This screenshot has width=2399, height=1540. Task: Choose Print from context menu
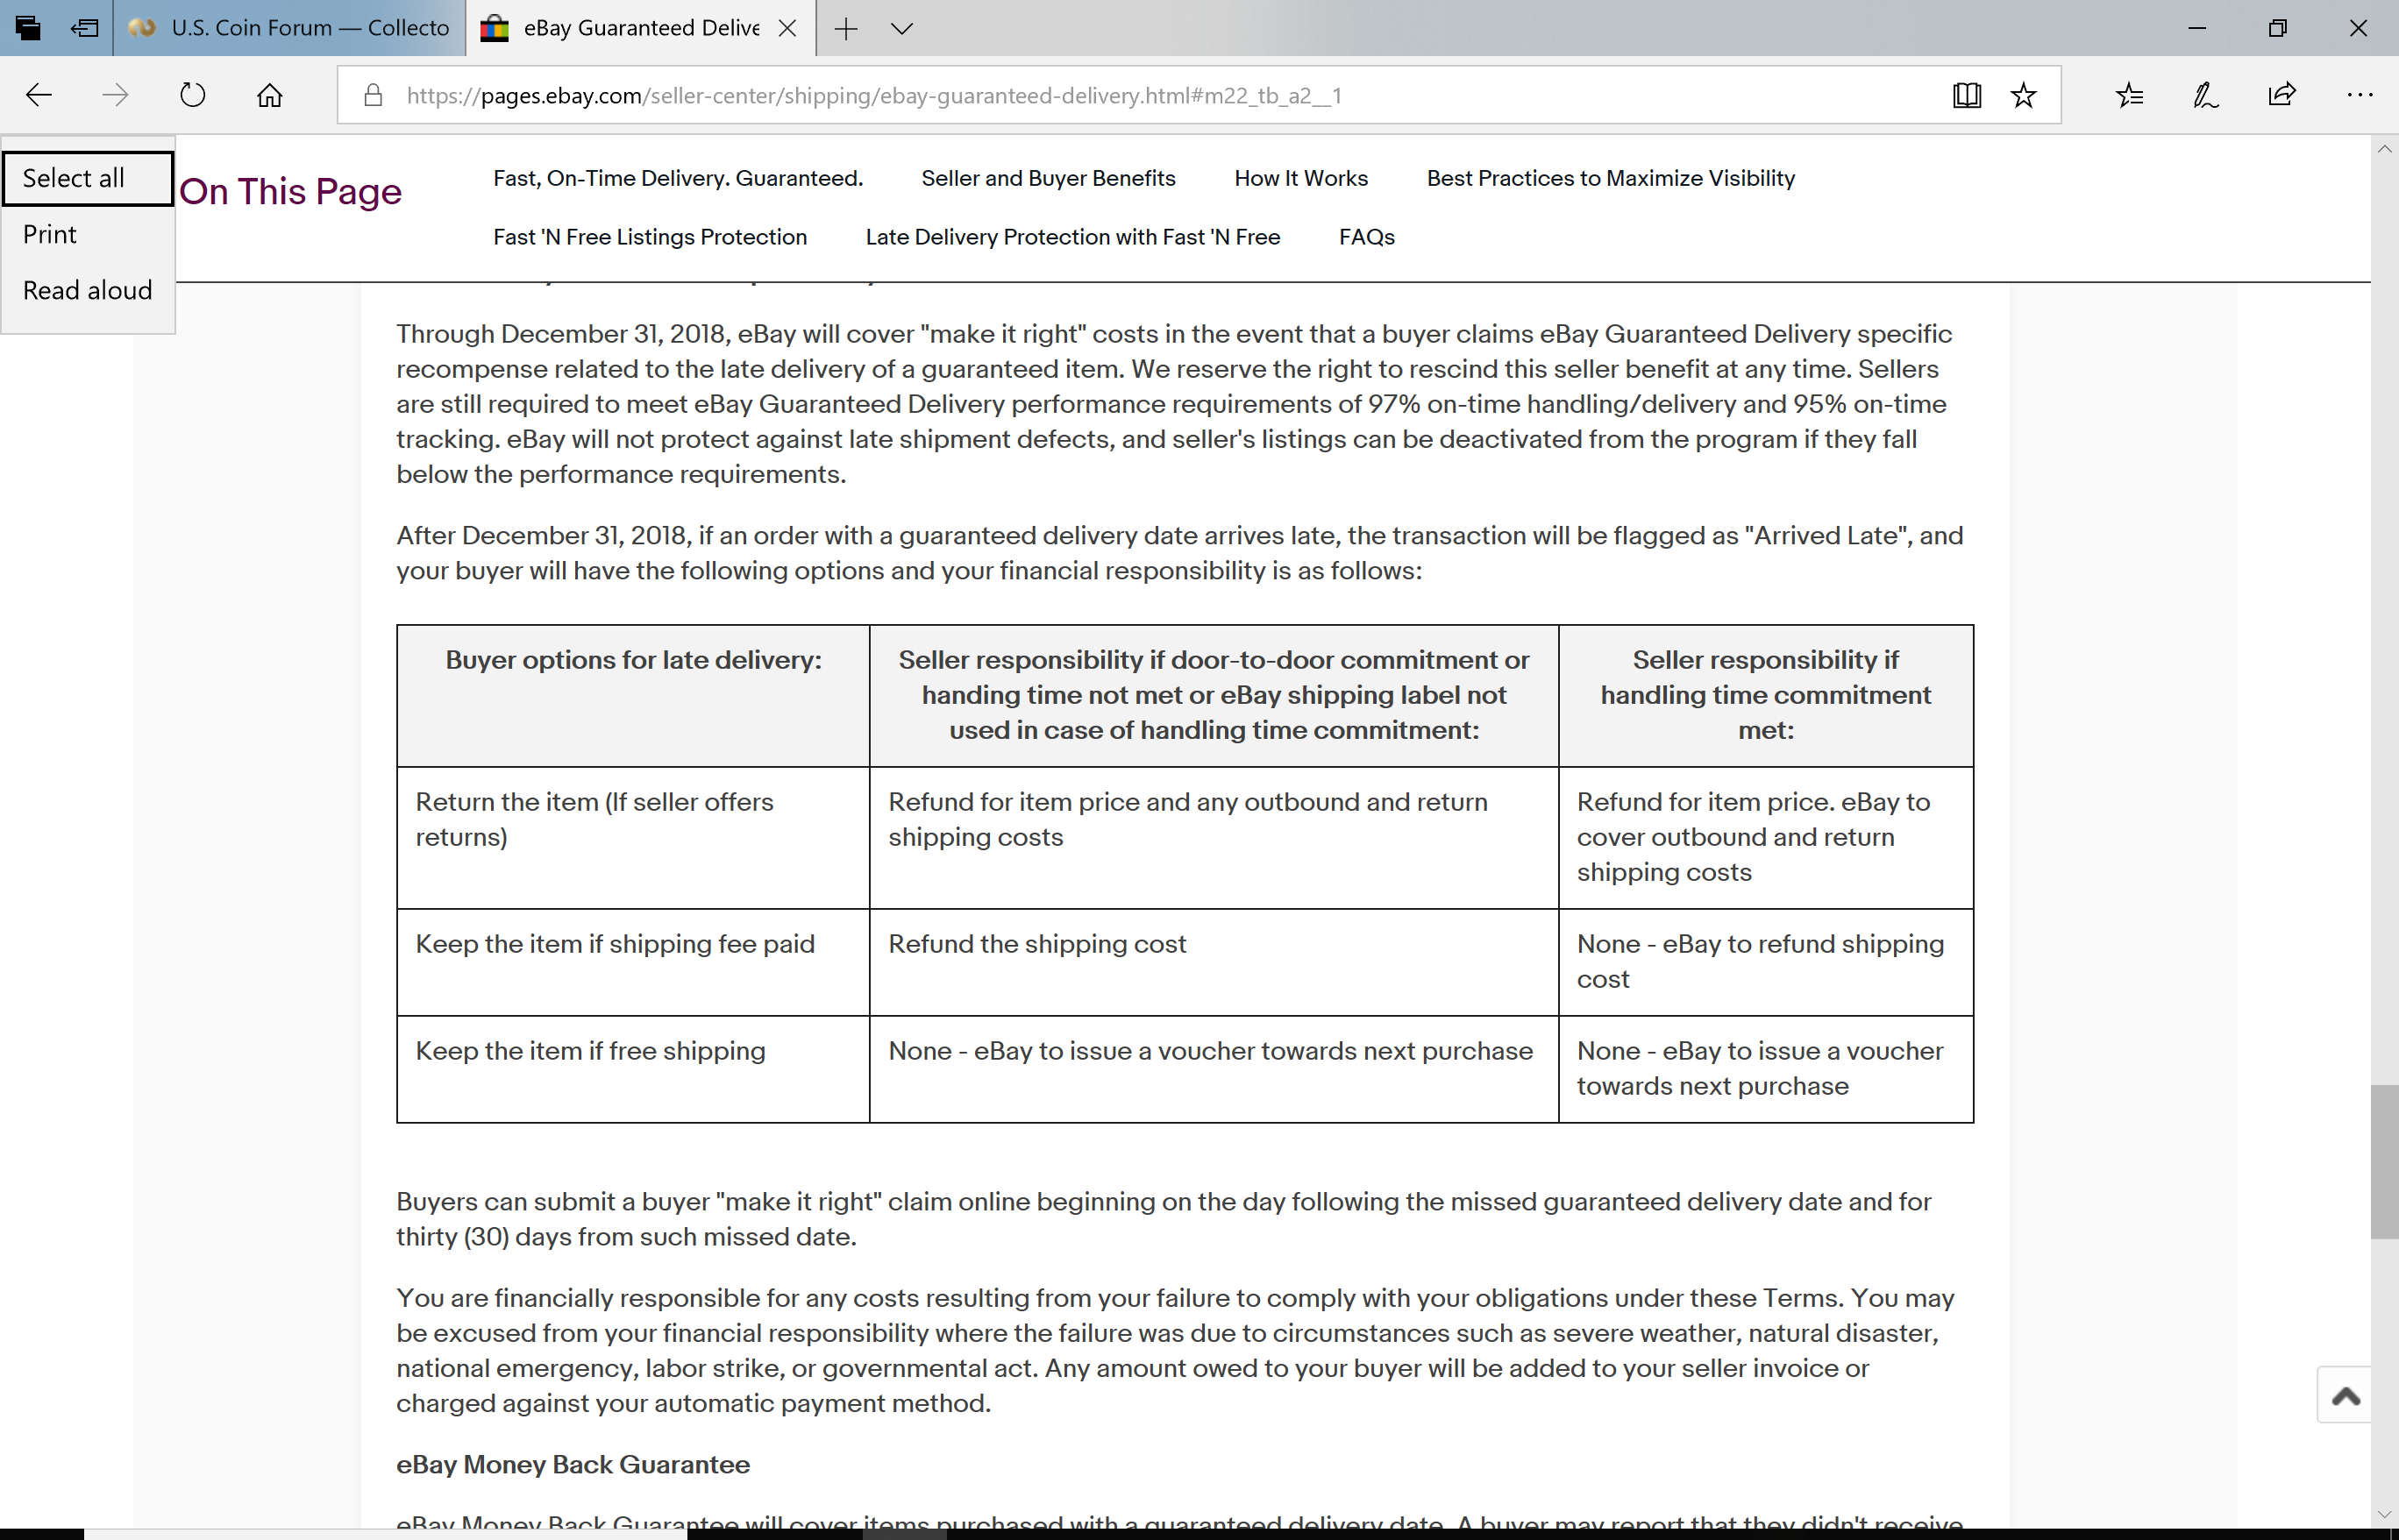point(88,234)
